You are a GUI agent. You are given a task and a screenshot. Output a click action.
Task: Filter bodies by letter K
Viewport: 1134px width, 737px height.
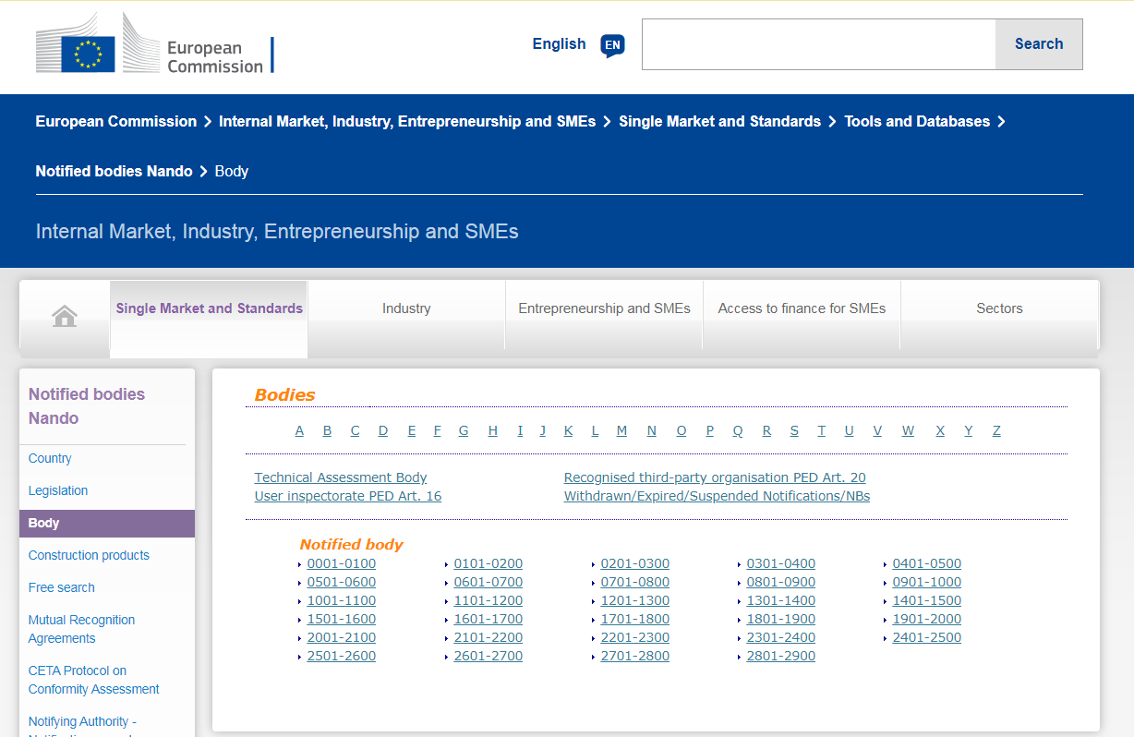click(x=569, y=430)
